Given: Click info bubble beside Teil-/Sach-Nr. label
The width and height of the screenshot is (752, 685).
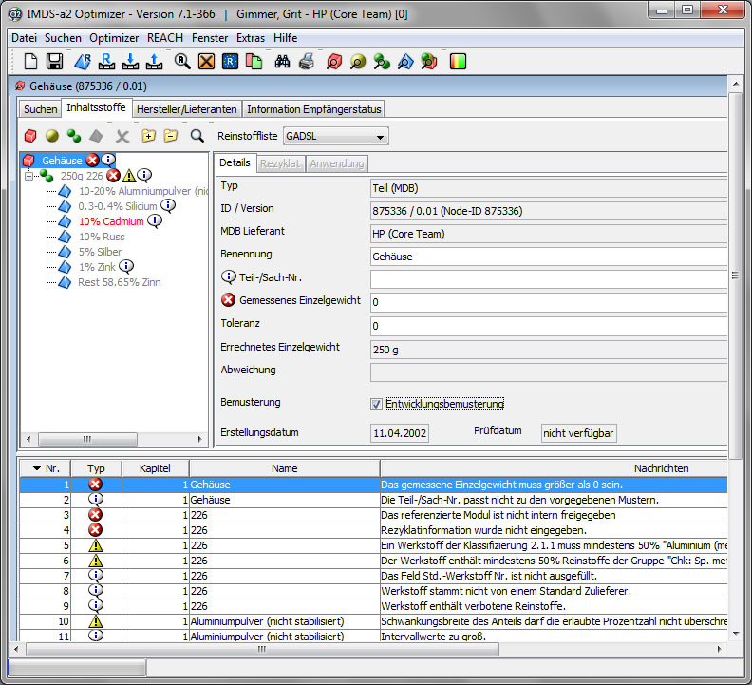Looking at the screenshot, I should point(229,277).
